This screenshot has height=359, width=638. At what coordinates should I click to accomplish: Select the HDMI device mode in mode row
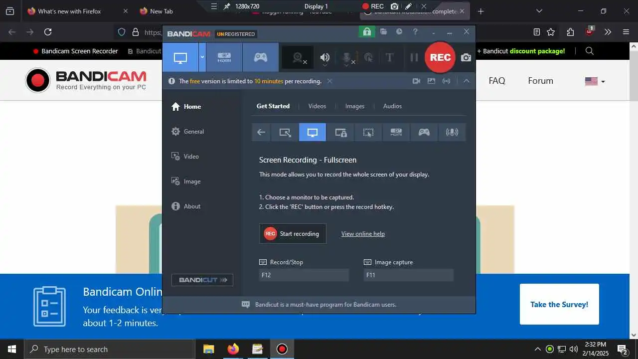tap(396, 132)
